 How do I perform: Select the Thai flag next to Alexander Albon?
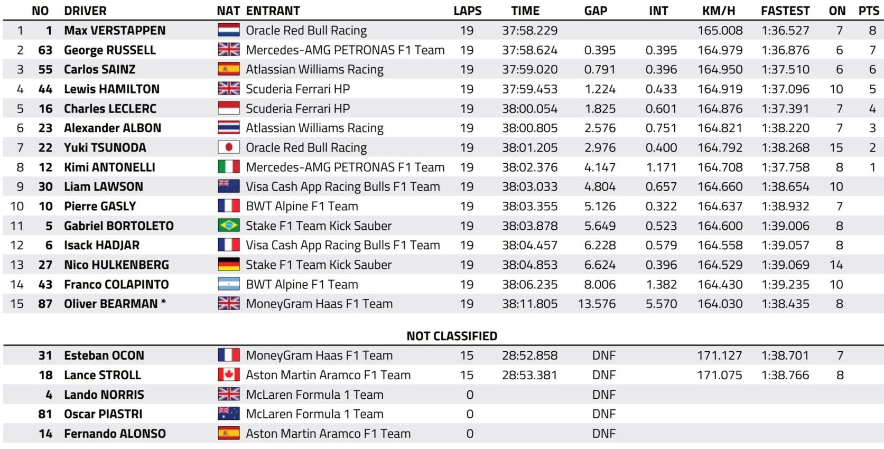pyautogui.click(x=229, y=128)
